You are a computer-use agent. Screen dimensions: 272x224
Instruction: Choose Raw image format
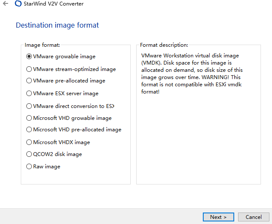coord(43,167)
